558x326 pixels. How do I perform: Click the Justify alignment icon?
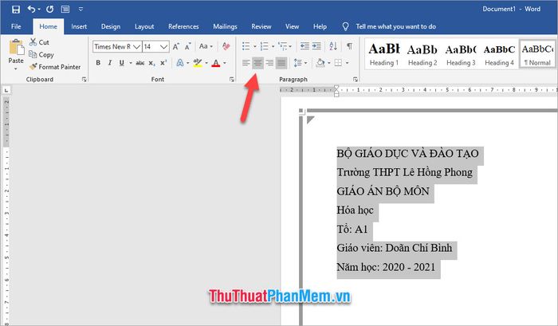[281, 63]
